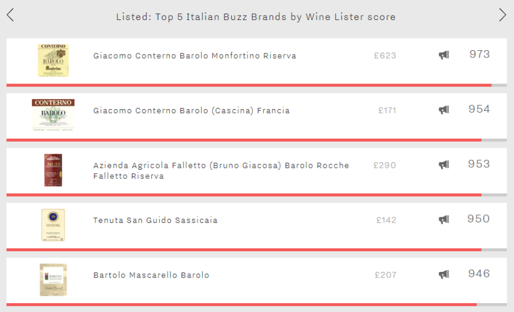Open Bartolo Mascarello Barolo
This screenshot has height=312, width=514.
tap(151, 275)
